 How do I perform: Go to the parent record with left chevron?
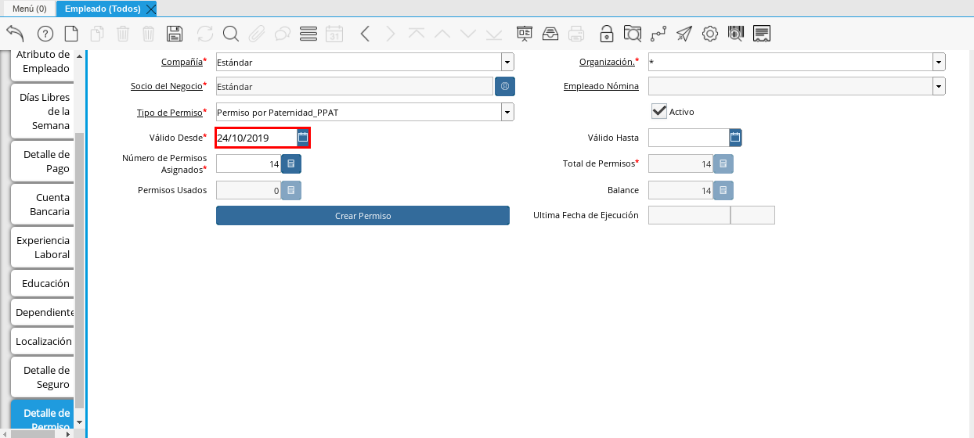point(365,34)
